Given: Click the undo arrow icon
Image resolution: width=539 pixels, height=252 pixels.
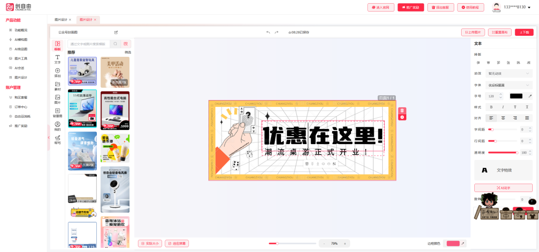Looking at the screenshot, I should coord(268,32).
